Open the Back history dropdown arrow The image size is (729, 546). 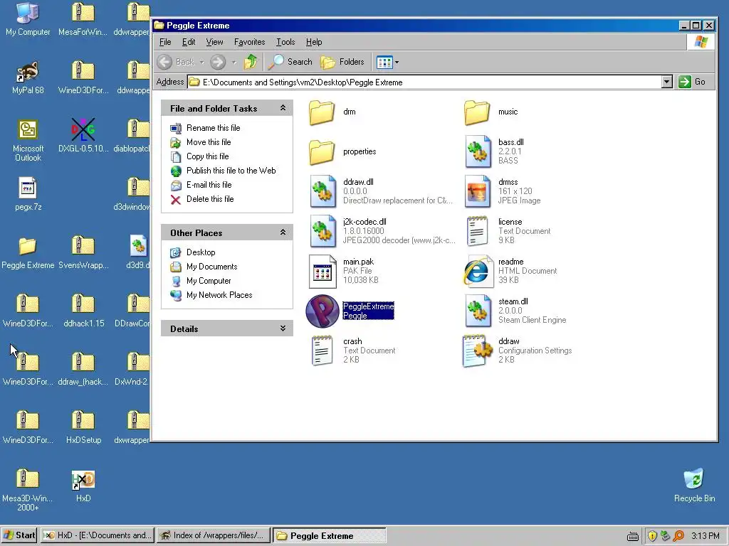click(201, 63)
